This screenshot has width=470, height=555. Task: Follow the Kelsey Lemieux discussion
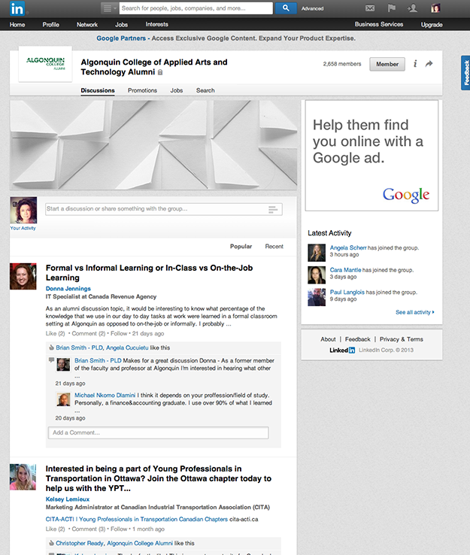pos(119,529)
